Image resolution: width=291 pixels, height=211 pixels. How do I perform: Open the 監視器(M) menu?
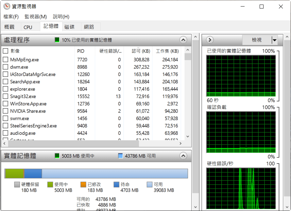[36, 17]
